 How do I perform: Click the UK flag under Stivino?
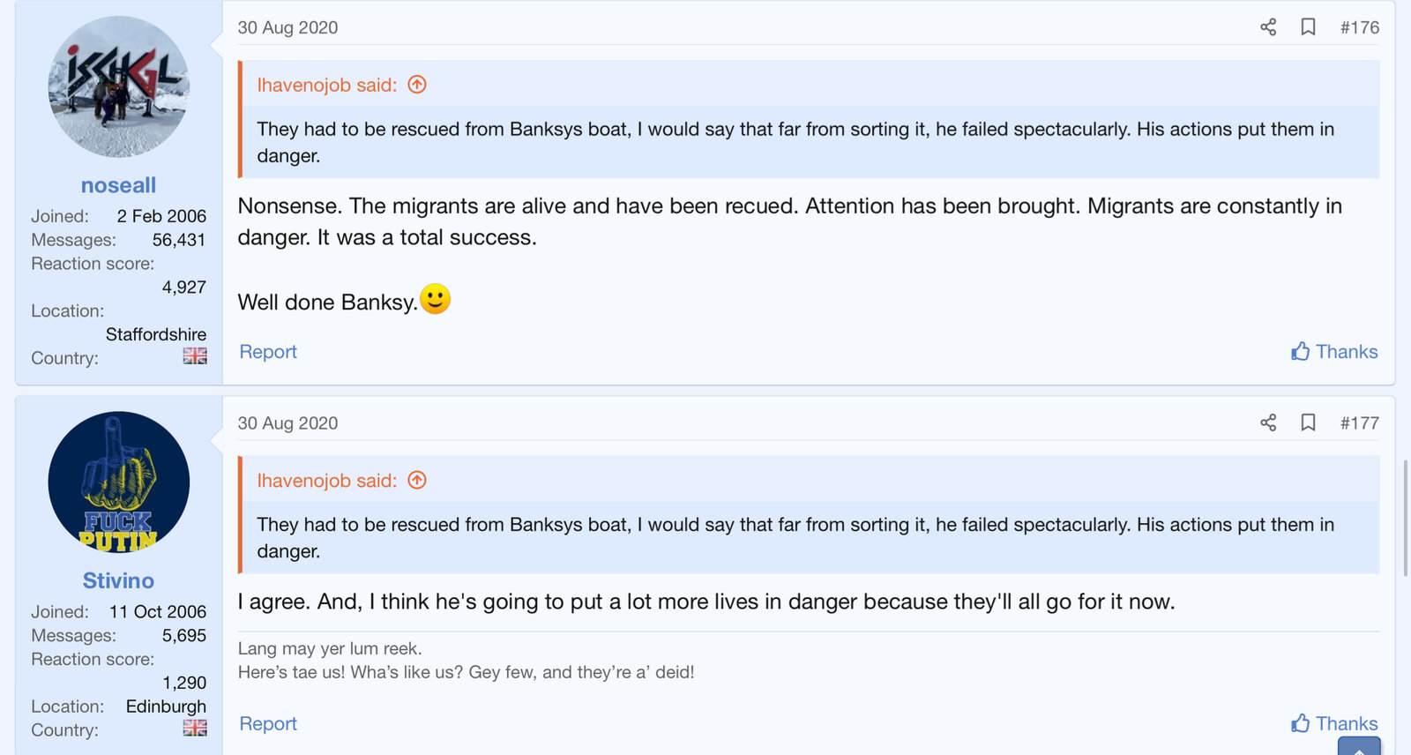point(195,728)
